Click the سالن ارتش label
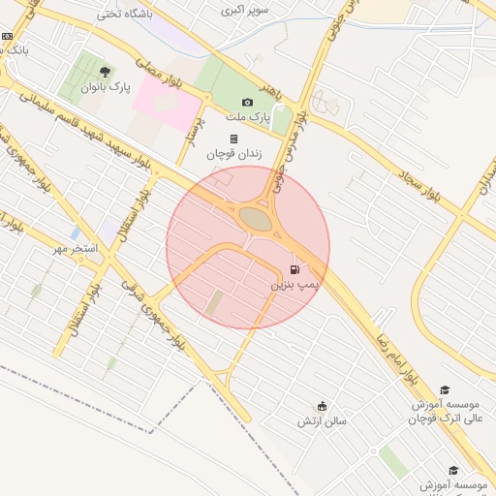The width and height of the screenshot is (496, 496). 322,421
